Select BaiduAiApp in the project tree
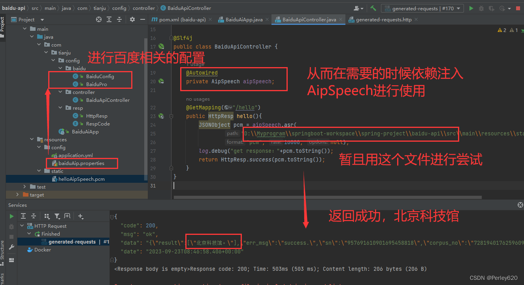This screenshot has height=285, width=524. click(x=85, y=131)
